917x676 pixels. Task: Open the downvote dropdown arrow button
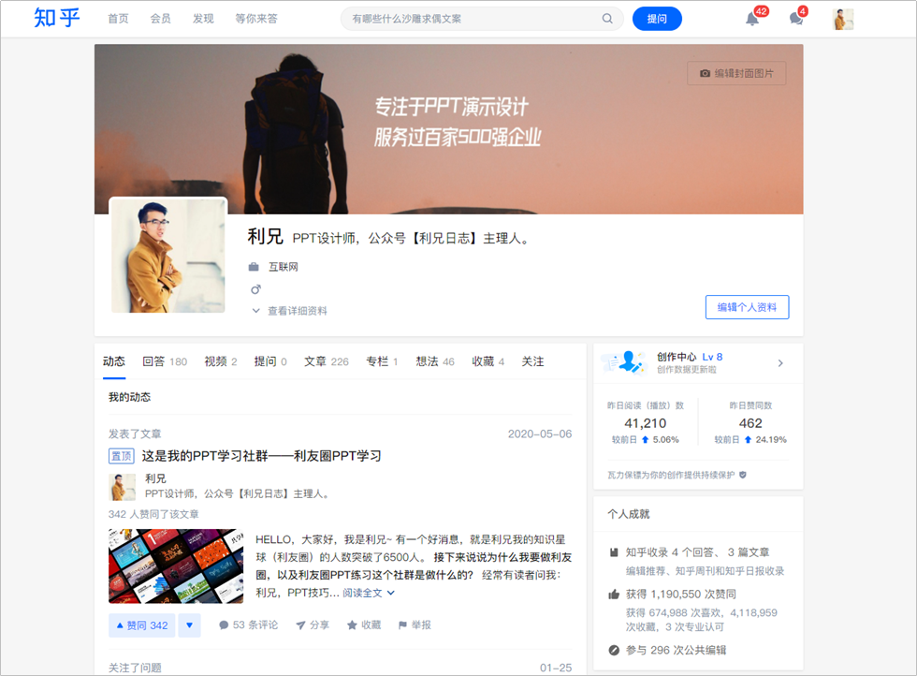click(189, 625)
